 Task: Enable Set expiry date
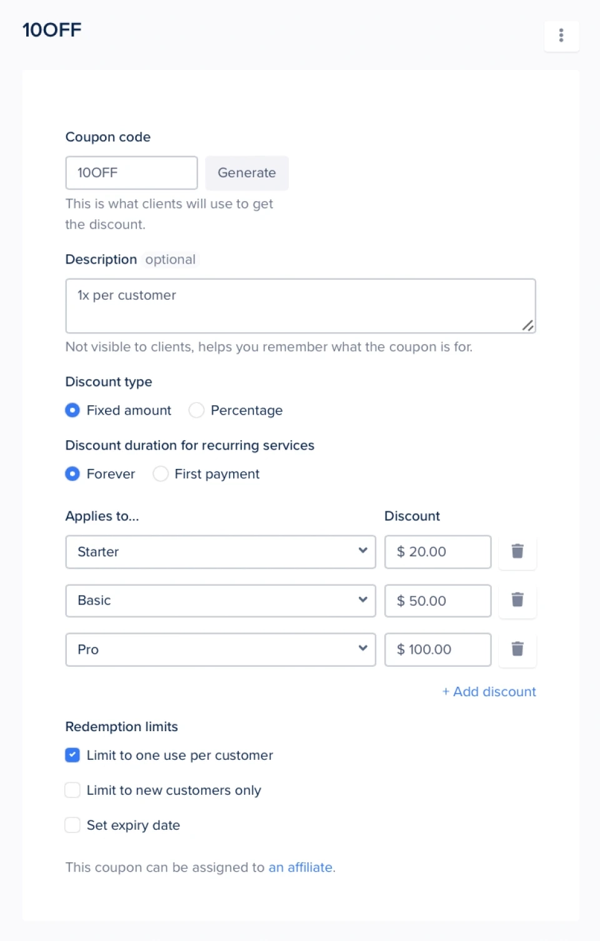pyautogui.click(x=72, y=825)
